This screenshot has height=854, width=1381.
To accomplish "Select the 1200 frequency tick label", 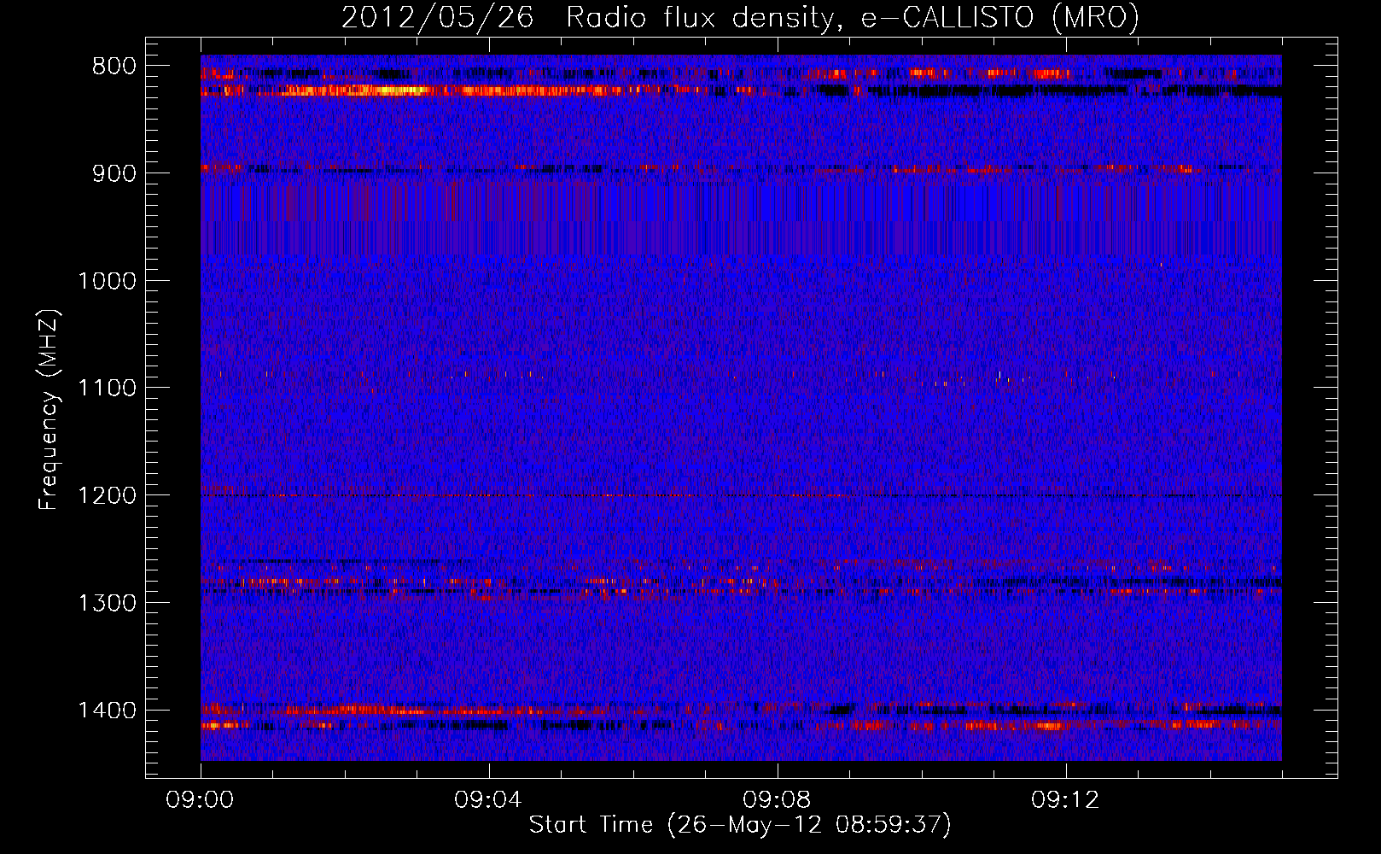I will click(107, 496).
